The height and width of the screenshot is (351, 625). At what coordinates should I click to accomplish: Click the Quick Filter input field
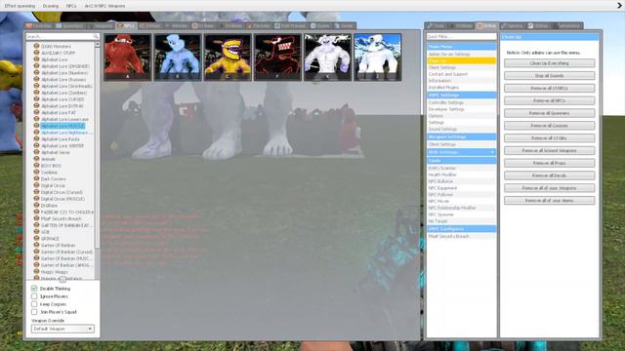462,36
